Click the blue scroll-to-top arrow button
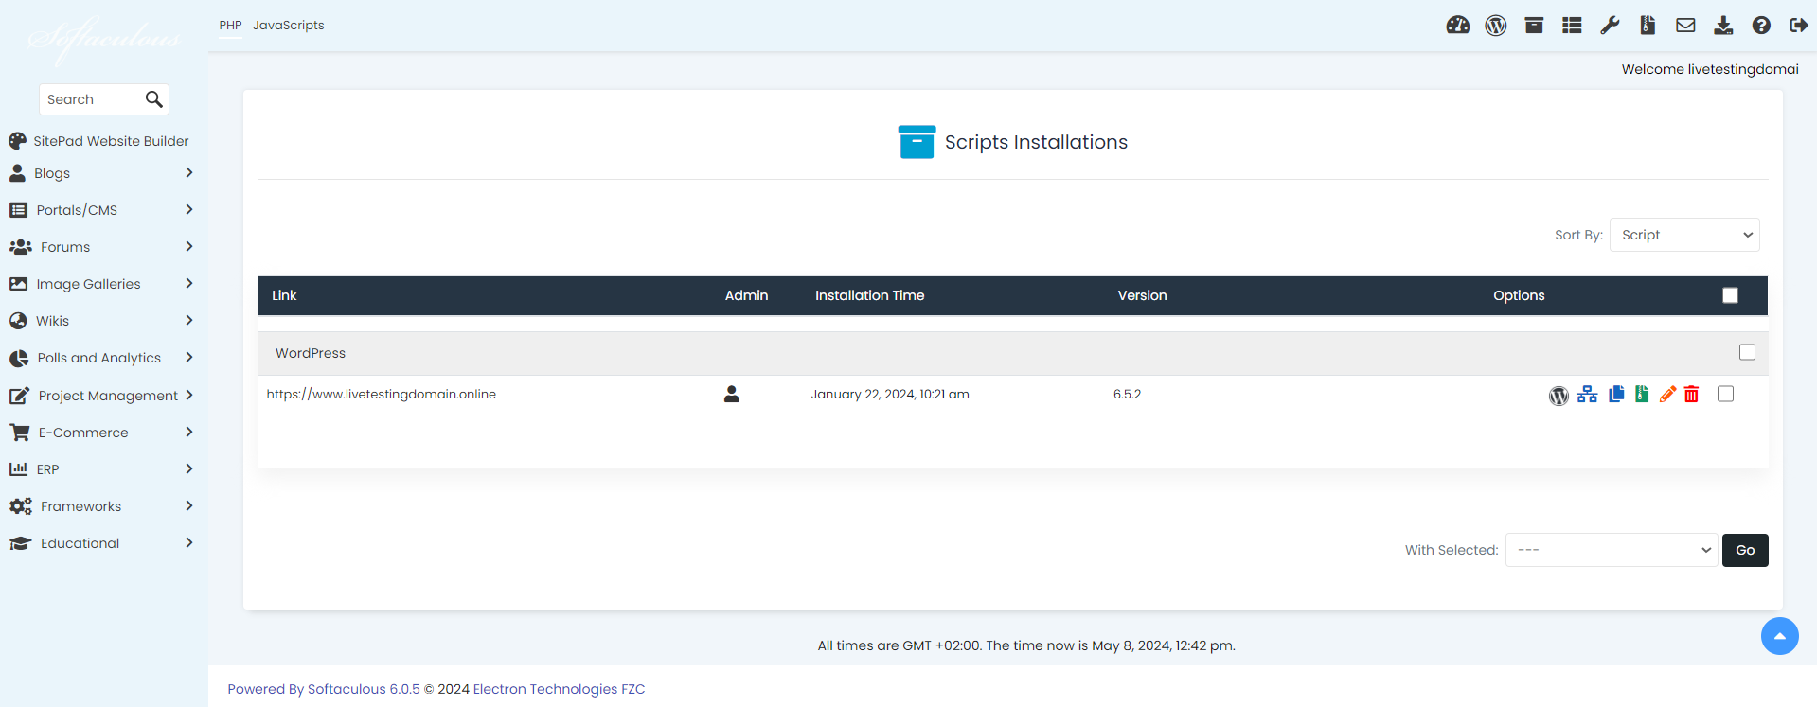Screen dimensions: 1817x707 [1780, 636]
